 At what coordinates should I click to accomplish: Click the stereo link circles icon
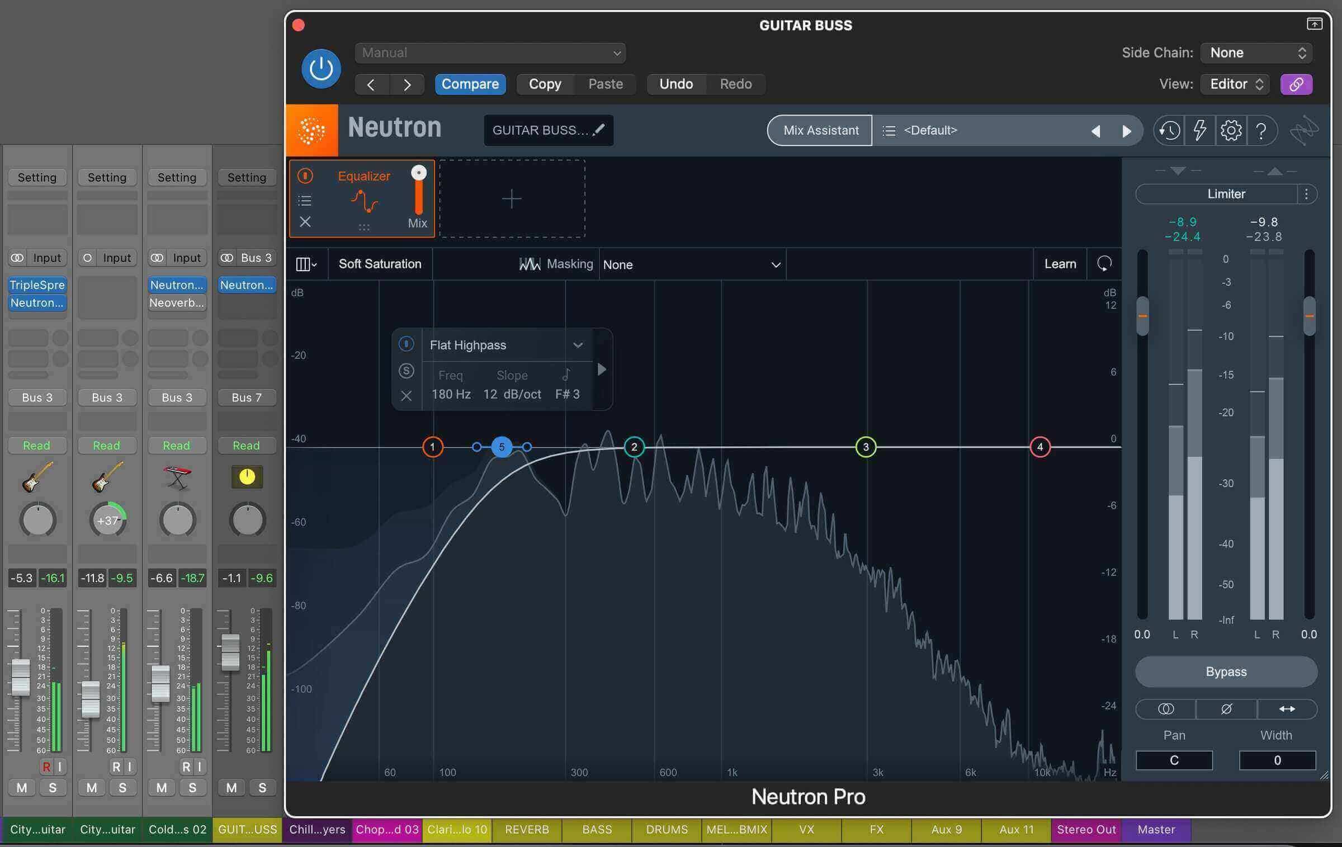[1166, 709]
